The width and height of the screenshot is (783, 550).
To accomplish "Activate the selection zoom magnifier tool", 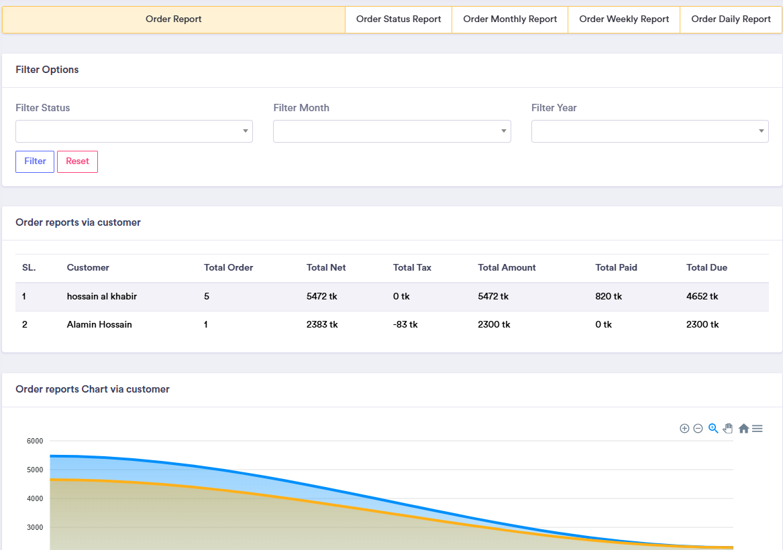I will click(713, 428).
